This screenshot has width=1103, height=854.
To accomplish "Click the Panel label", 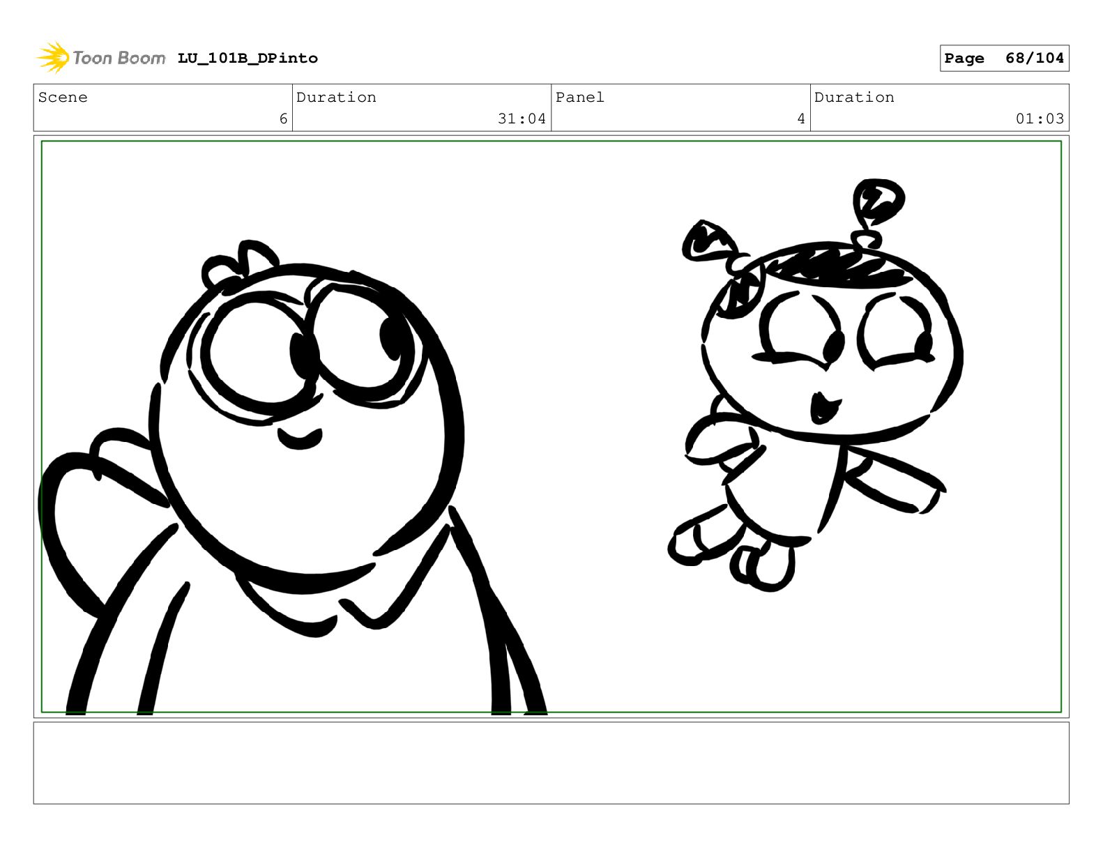I will coord(580,98).
